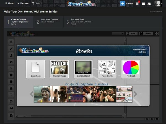Pick the Line drawing tool
Screen dimensions: 166x124
tap(11, 68)
